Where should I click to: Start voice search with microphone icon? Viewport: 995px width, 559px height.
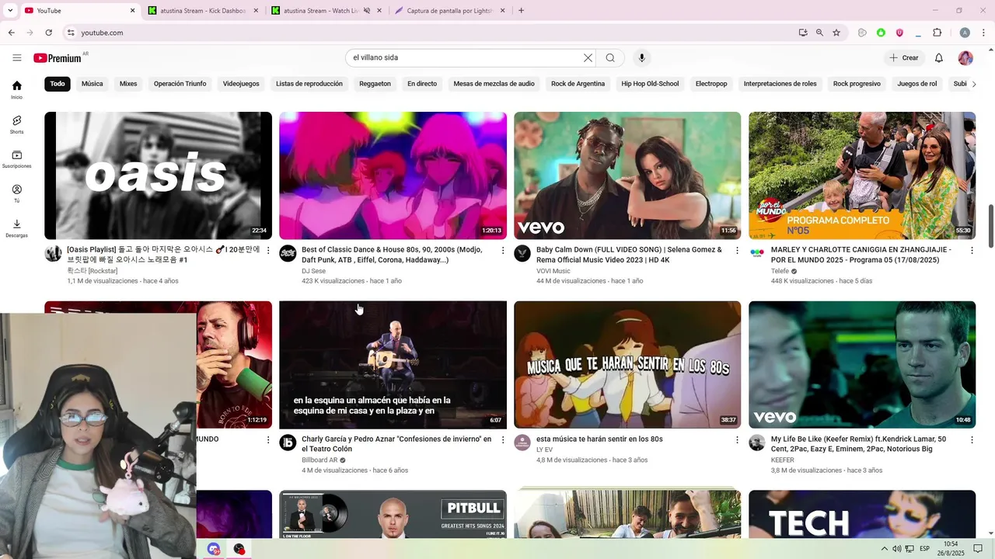coord(641,57)
